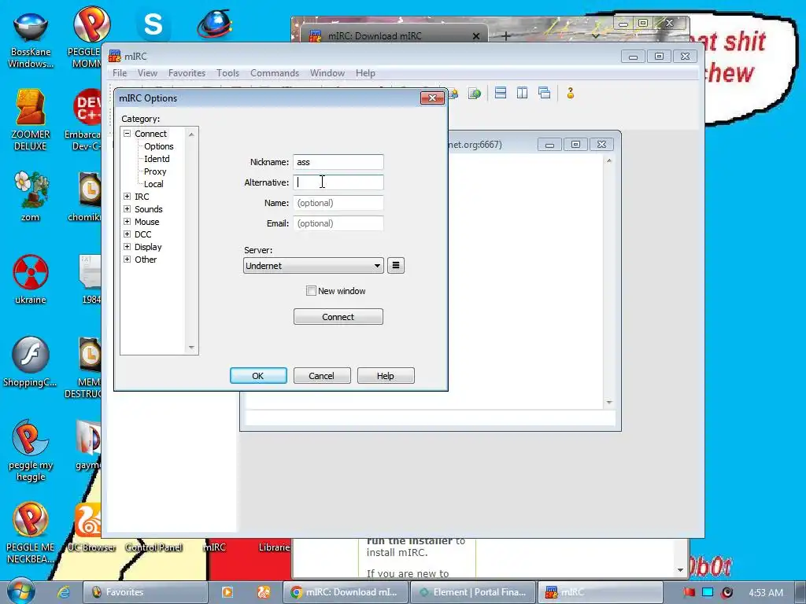The width and height of the screenshot is (806, 604).
Task: Click the Connect button
Action: [x=338, y=317]
